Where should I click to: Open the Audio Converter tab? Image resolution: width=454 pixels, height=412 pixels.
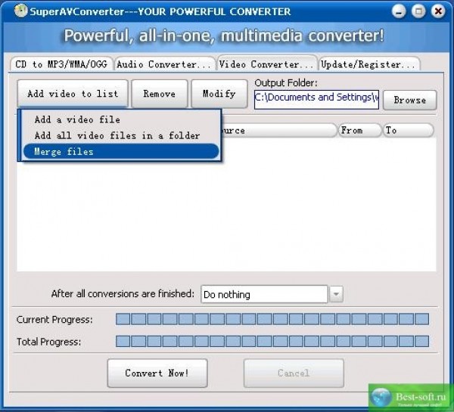tap(164, 64)
